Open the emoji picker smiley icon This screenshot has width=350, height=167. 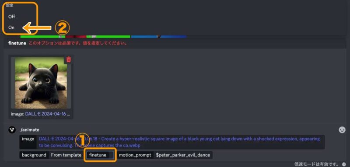point(342,130)
